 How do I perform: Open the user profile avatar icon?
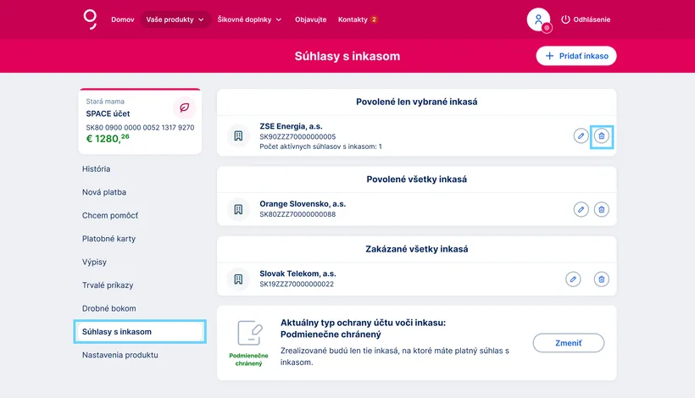point(538,19)
